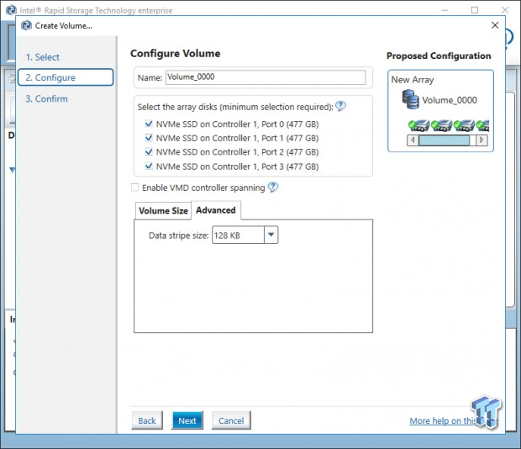Open More help on this page link
The image size is (521, 449).
tap(454, 420)
